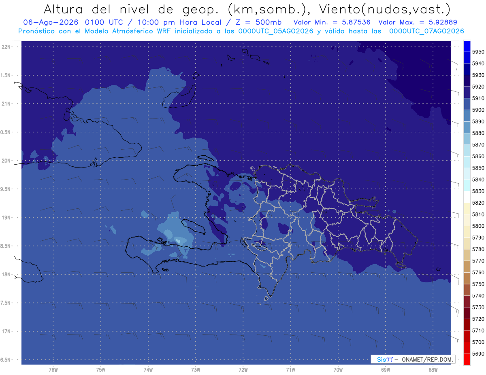Click the '20N' latitude label
Screen dimensions: 486x375
[6, 161]
